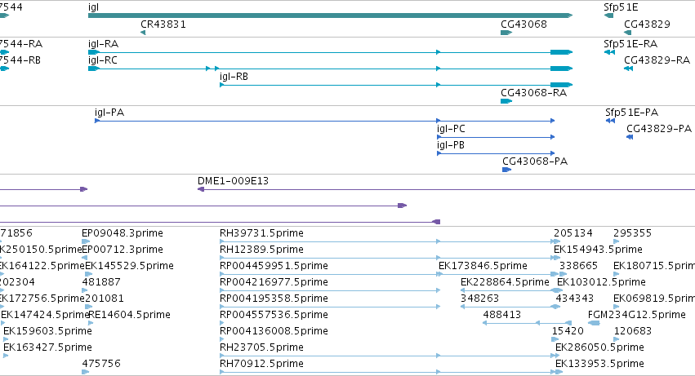Select RE14604.5prime EST label
Viewport: 695px width, 376px height.
[x=129, y=315]
